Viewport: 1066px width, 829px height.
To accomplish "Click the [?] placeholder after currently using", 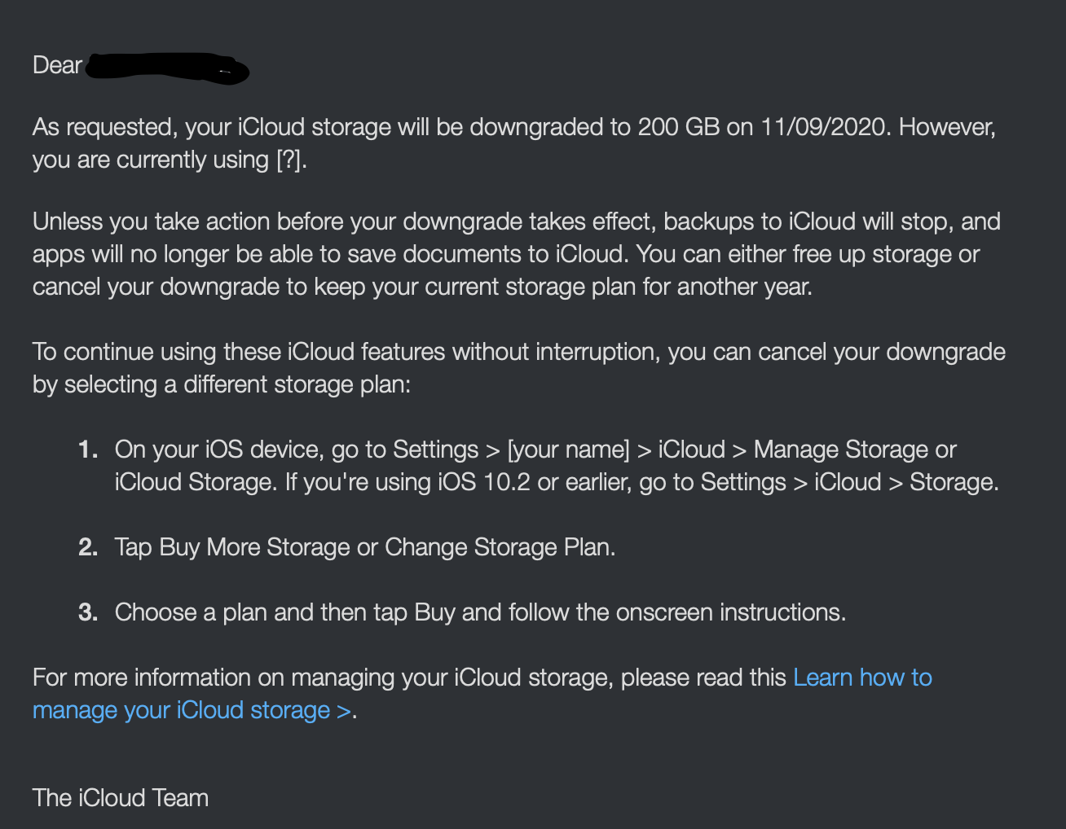I will click(x=291, y=160).
